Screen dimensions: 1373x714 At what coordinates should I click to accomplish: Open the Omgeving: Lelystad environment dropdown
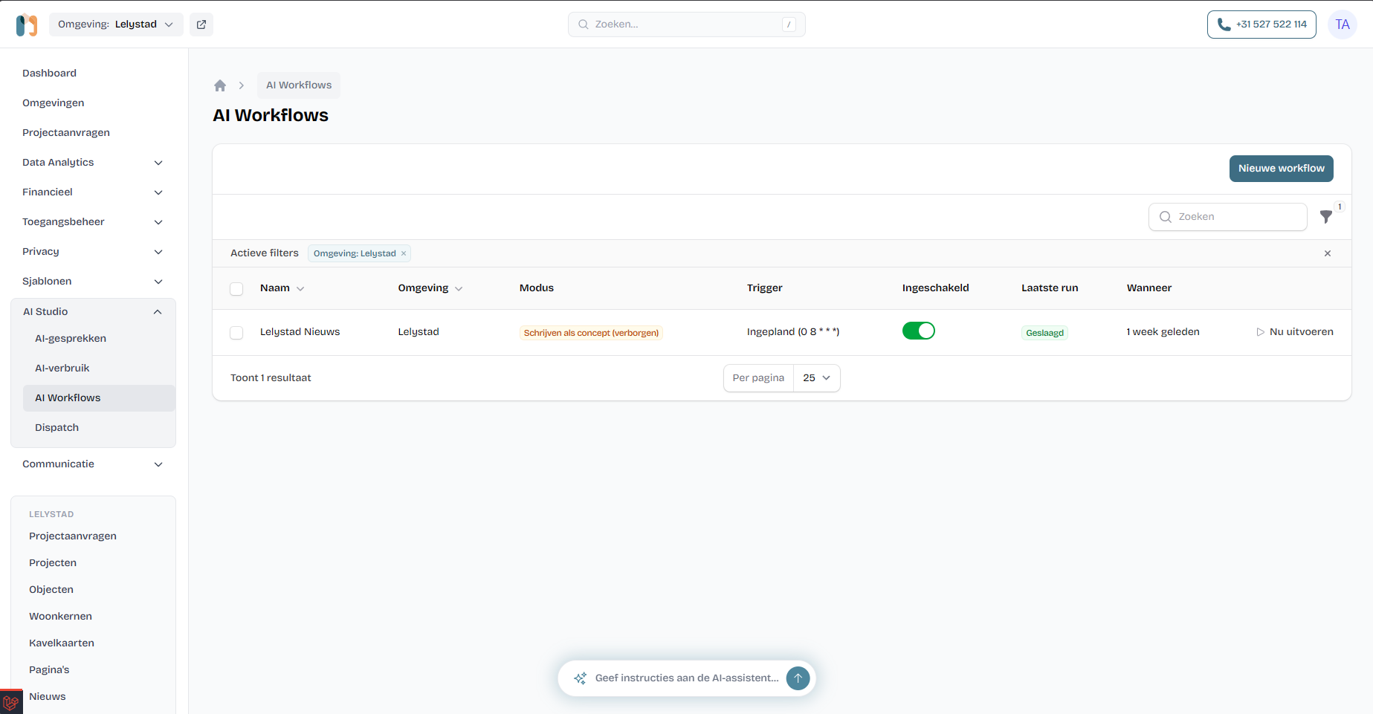point(115,25)
